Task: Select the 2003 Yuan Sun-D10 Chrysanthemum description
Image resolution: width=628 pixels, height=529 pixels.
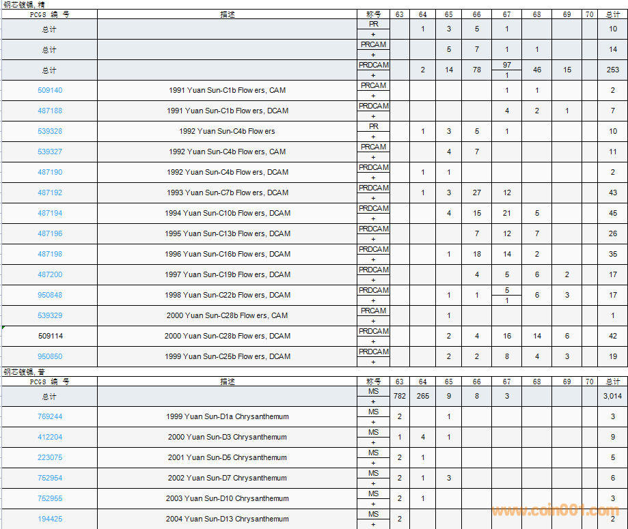Action: pos(227,498)
